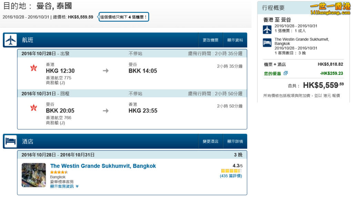Open the 435 篇評價 reviews link
The image size is (353, 198).
pyautogui.click(x=231, y=176)
